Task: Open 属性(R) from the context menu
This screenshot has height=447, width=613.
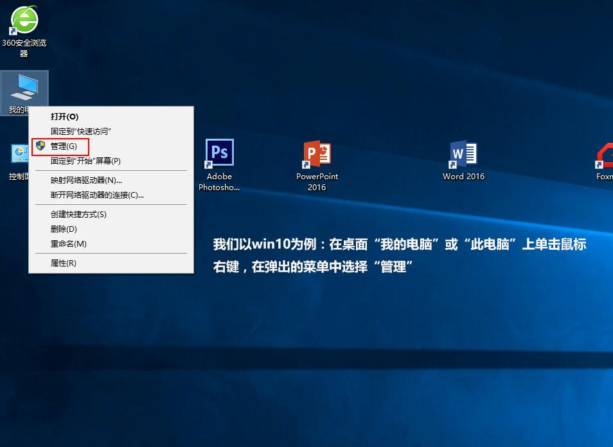Action: [x=63, y=263]
